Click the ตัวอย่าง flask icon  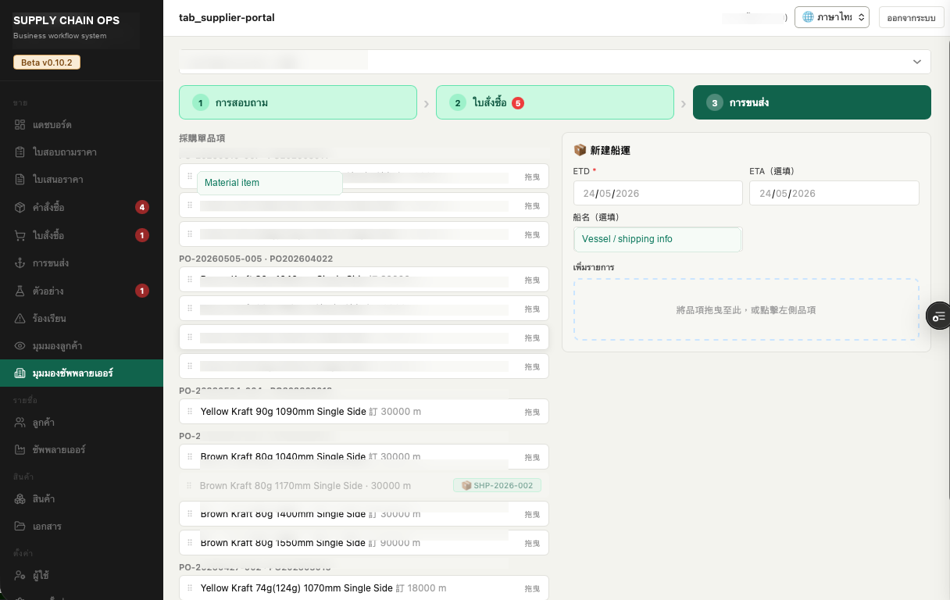pos(20,291)
